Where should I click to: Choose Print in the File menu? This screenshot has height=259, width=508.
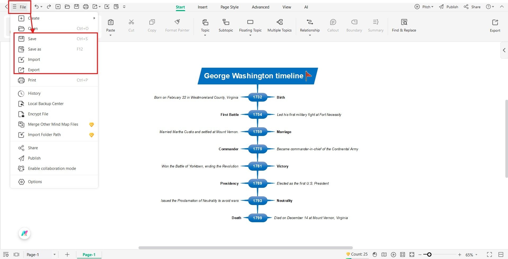pyautogui.click(x=54, y=80)
